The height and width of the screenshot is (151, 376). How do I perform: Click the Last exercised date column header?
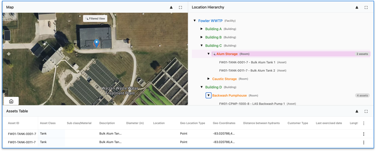pyautogui.click(x=329, y=123)
